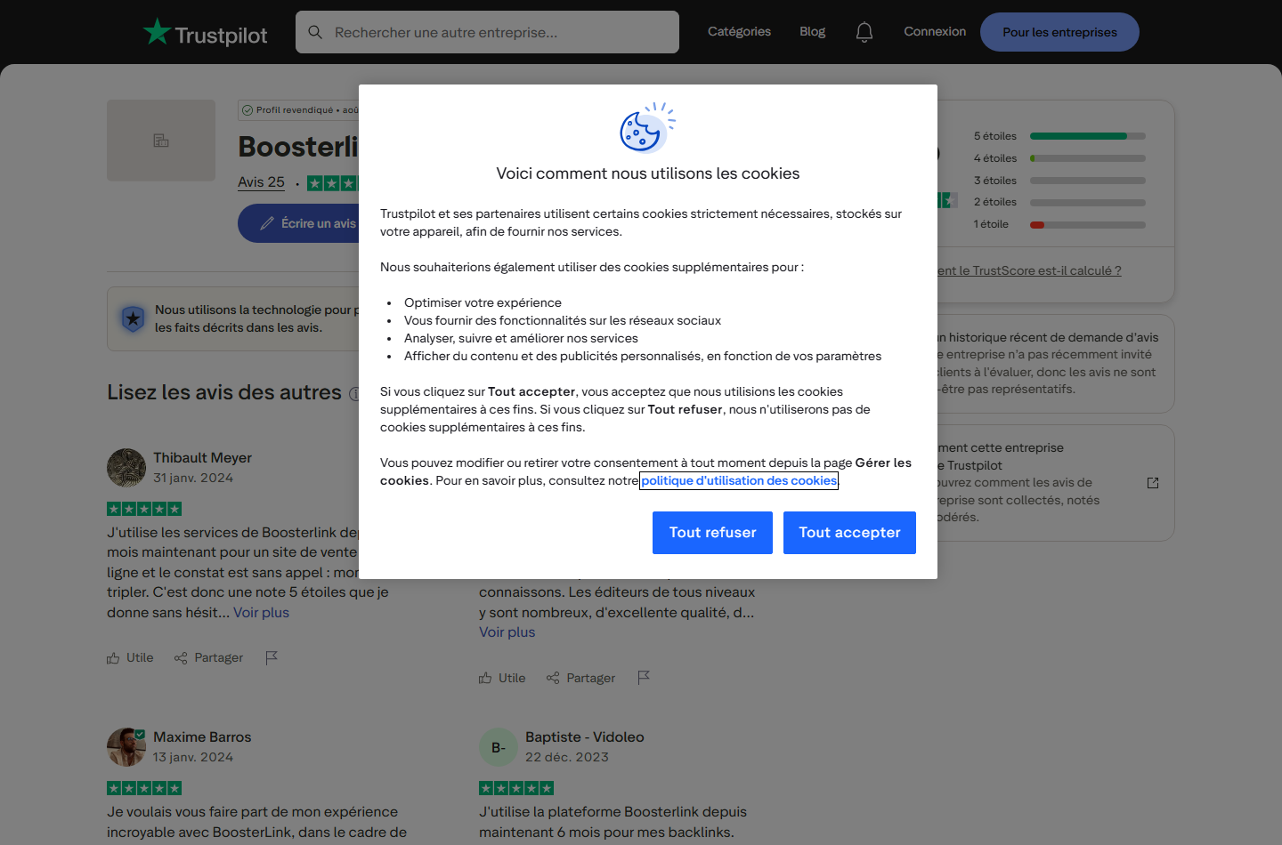Click the 31 janv. 2024 date

coord(193,479)
